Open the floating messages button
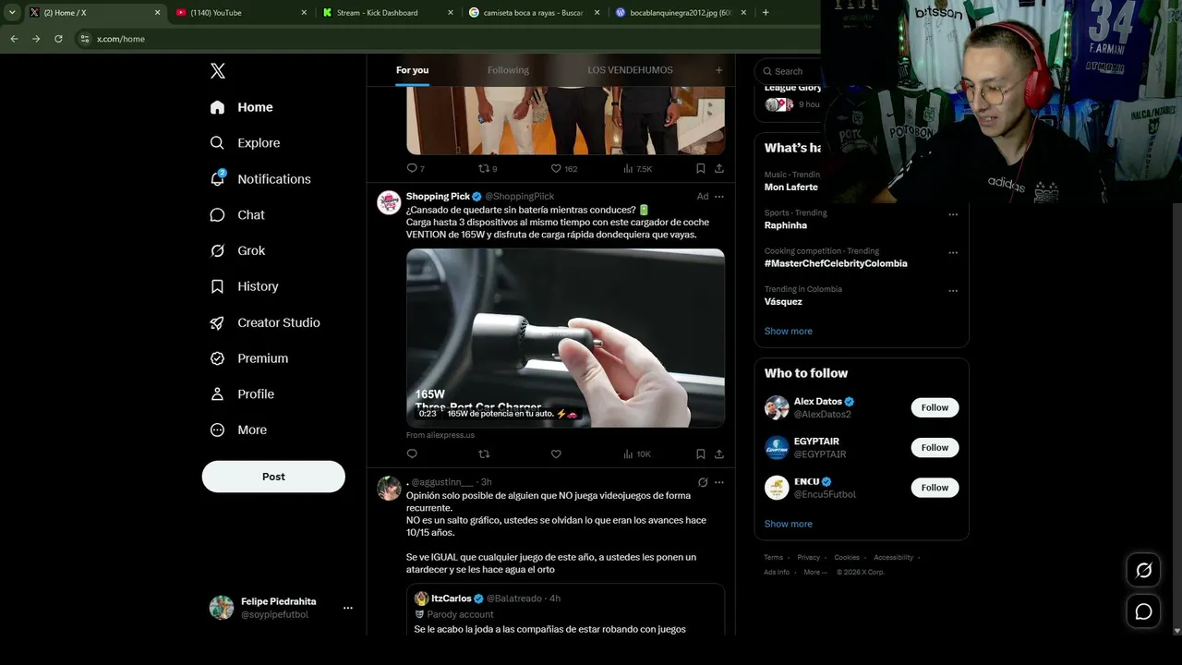The width and height of the screenshot is (1182, 665). [x=1143, y=611]
